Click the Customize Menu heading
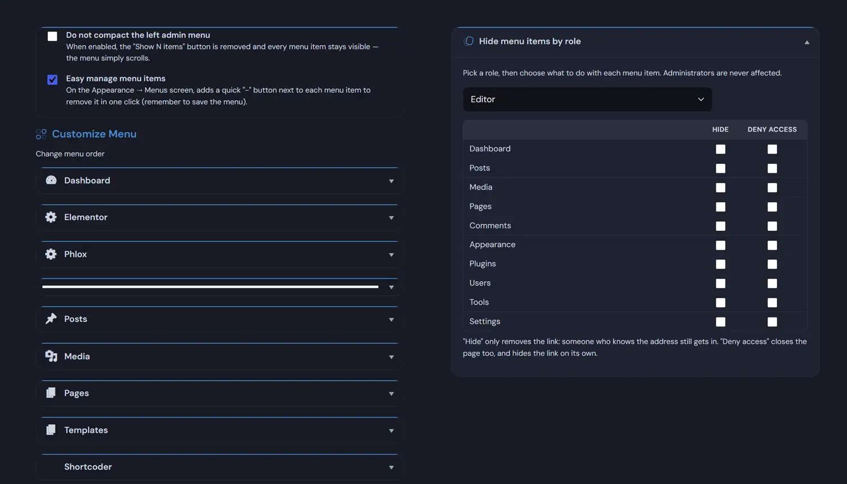The width and height of the screenshot is (847, 484). click(x=94, y=134)
